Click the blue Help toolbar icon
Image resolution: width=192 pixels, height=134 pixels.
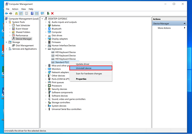pyautogui.click(x=31, y=13)
